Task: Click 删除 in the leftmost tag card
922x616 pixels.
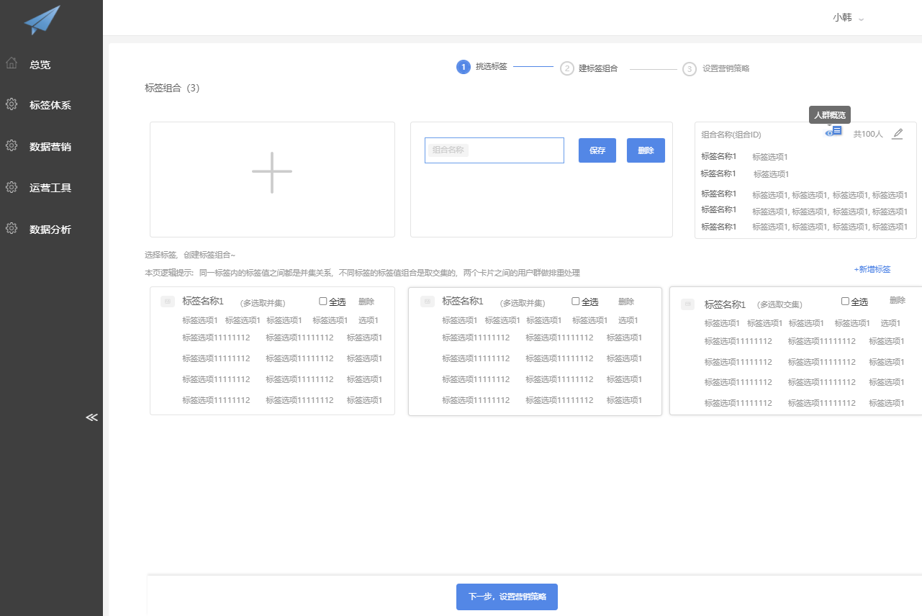Action: [366, 302]
